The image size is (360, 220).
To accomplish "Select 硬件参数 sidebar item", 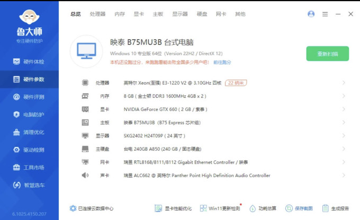I will click(x=29, y=79).
